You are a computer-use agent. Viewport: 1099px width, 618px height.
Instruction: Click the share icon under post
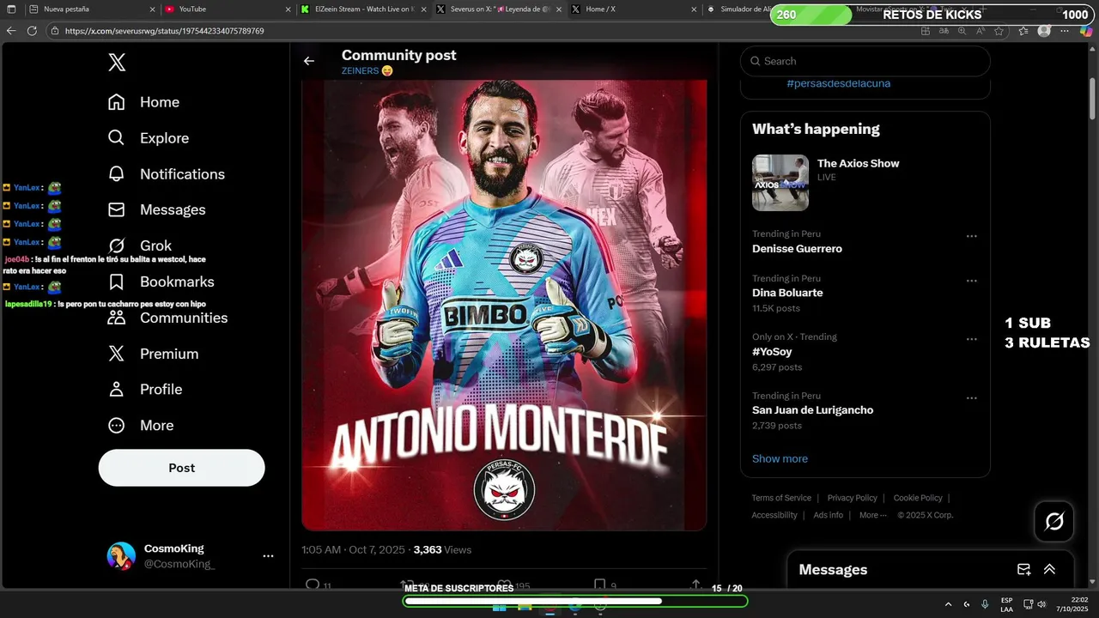[x=696, y=585]
